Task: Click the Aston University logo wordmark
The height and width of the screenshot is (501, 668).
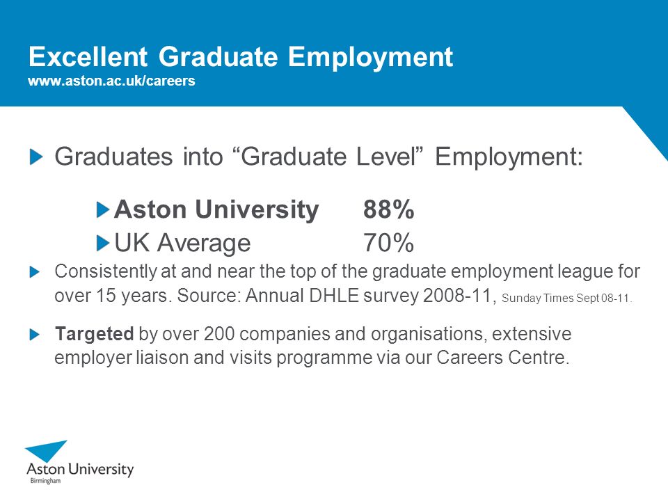Action: 80,470
